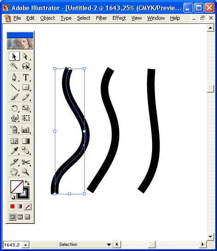Choose the Zoom magnifier tool
Image resolution: width=217 pixels, height=251 pixels.
coord(26,172)
